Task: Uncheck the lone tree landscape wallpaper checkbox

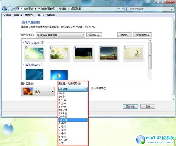Action: pos(100,47)
